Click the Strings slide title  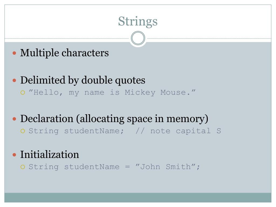pyautogui.click(x=138, y=22)
